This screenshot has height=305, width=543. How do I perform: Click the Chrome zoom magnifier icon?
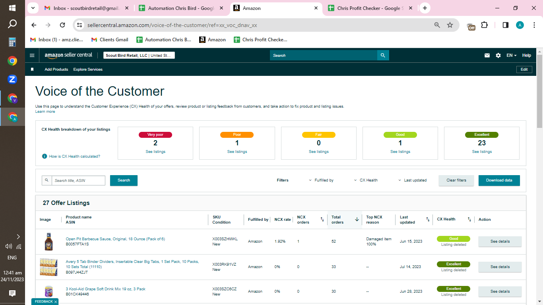tap(437, 25)
